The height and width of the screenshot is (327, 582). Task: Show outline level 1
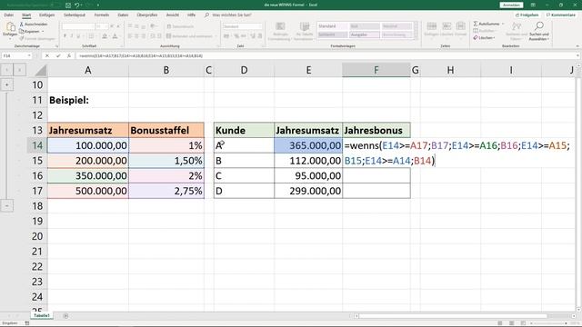pos(7,70)
